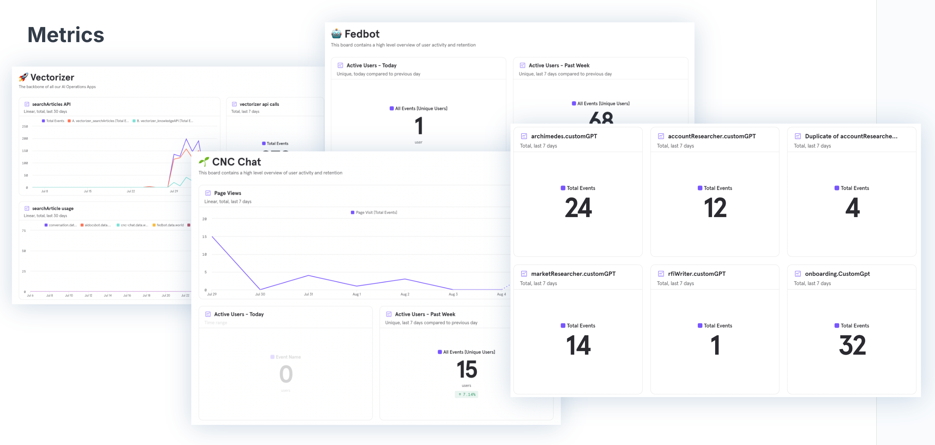The width and height of the screenshot is (935, 445).
Task: Open the Page Views report title
Action: [228, 193]
